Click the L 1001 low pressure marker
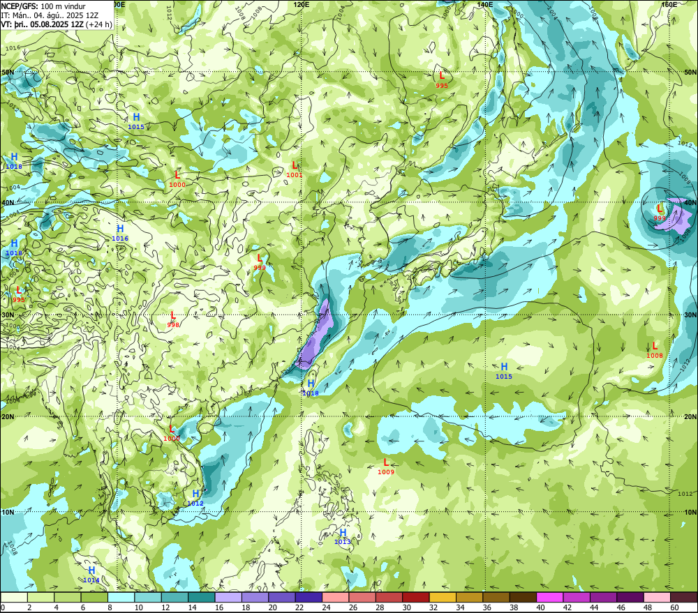Screen dimensions: 698x613 point(295,169)
